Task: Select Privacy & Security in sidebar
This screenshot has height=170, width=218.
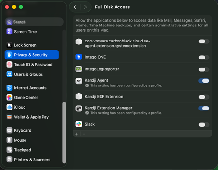Action: coord(32,55)
